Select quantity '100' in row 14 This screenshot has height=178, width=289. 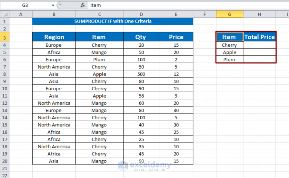pyautogui.click(x=141, y=117)
